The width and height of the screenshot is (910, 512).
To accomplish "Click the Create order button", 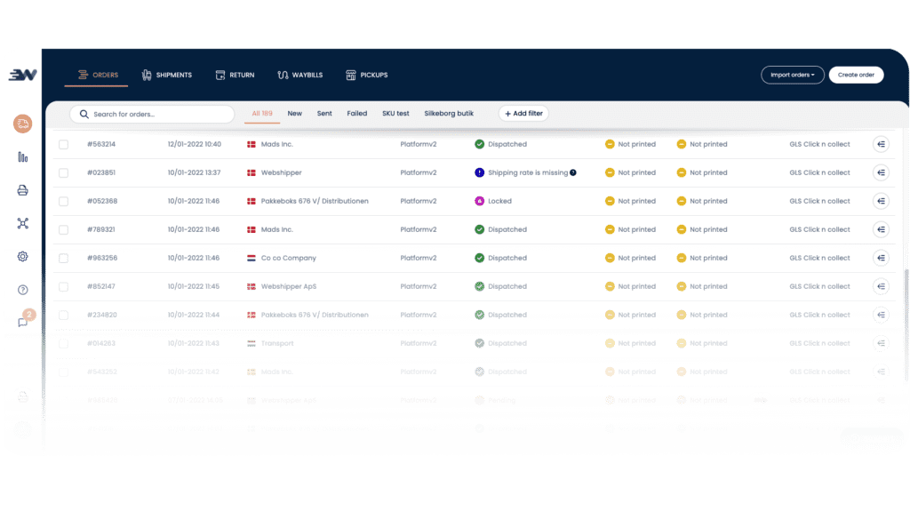I will click(x=856, y=75).
